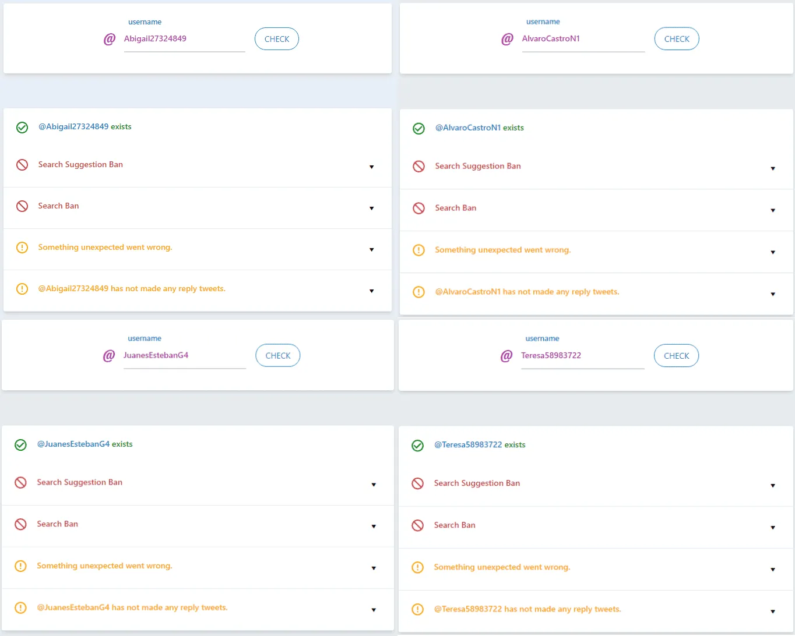Click the red ban icon beside AlvaroCastroN1's Search Ban
The image size is (795, 636).
click(x=418, y=209)
